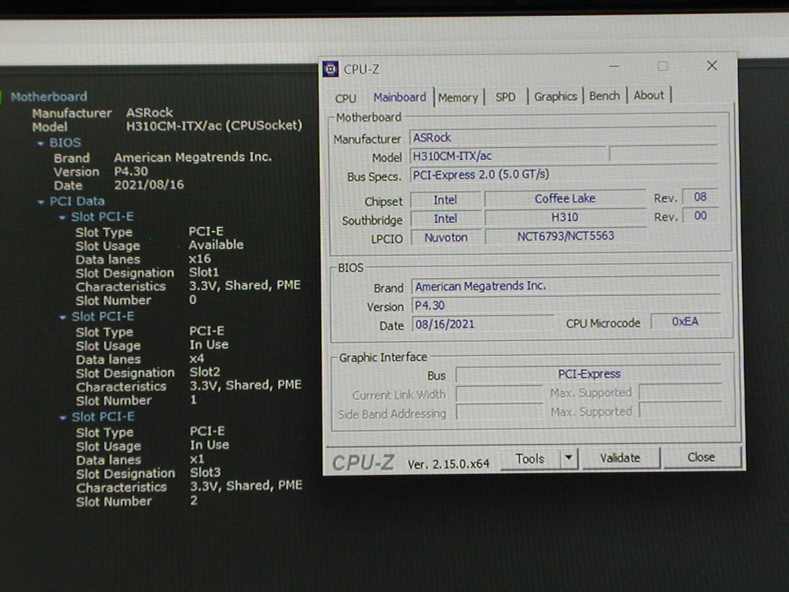Select the SPD tab
789x592 pixels.
pyautogui.click(x=505, y=97)
